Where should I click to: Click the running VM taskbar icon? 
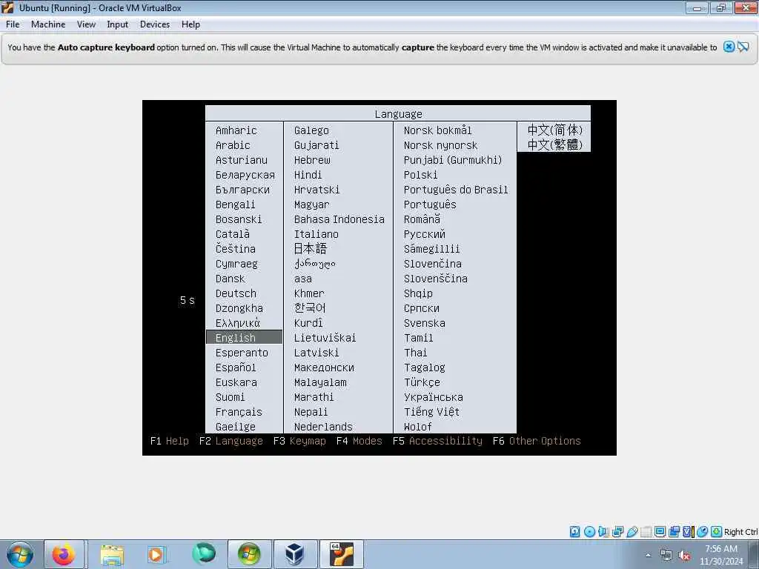click(342, 554)
